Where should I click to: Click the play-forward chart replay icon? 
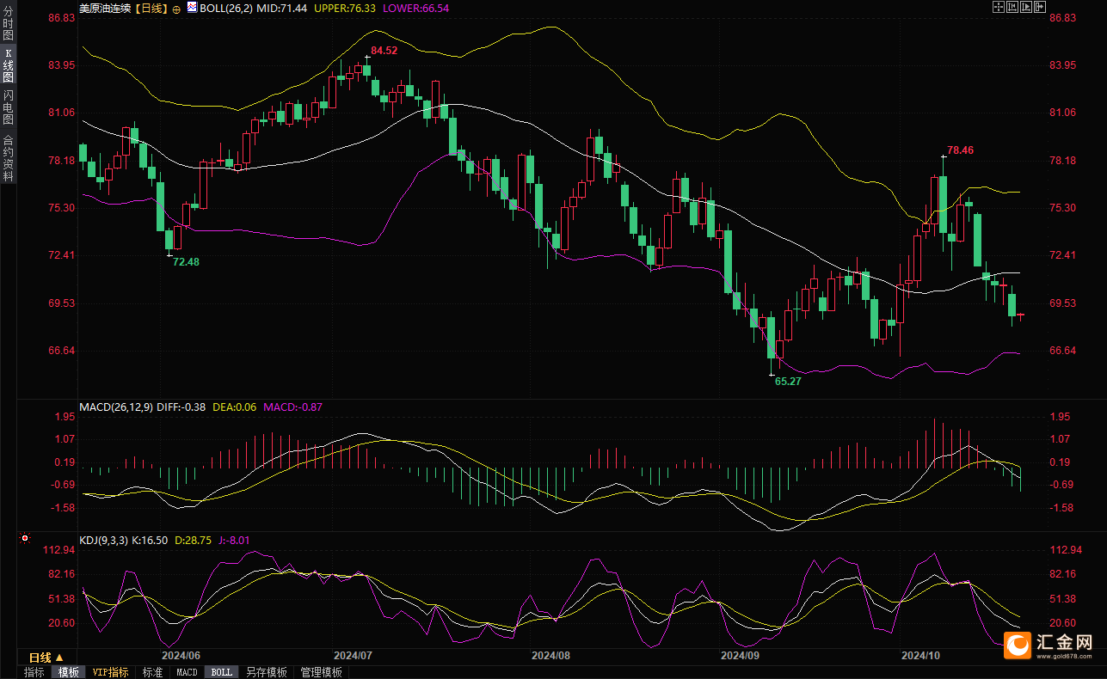click(x=1026, y=7)
